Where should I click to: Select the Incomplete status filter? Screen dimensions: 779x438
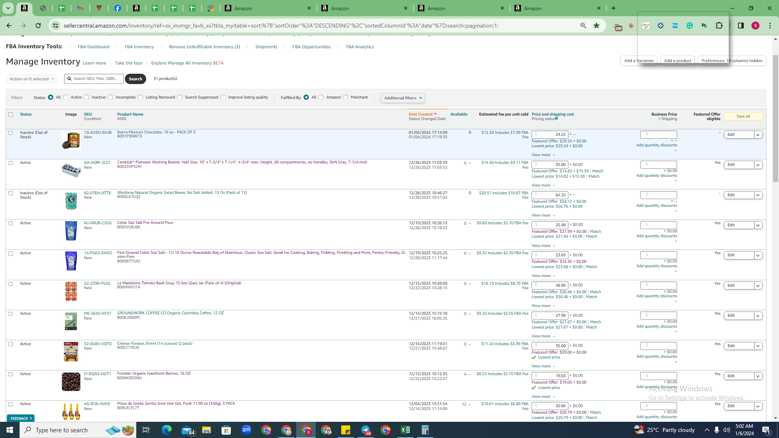click(110, 97)
